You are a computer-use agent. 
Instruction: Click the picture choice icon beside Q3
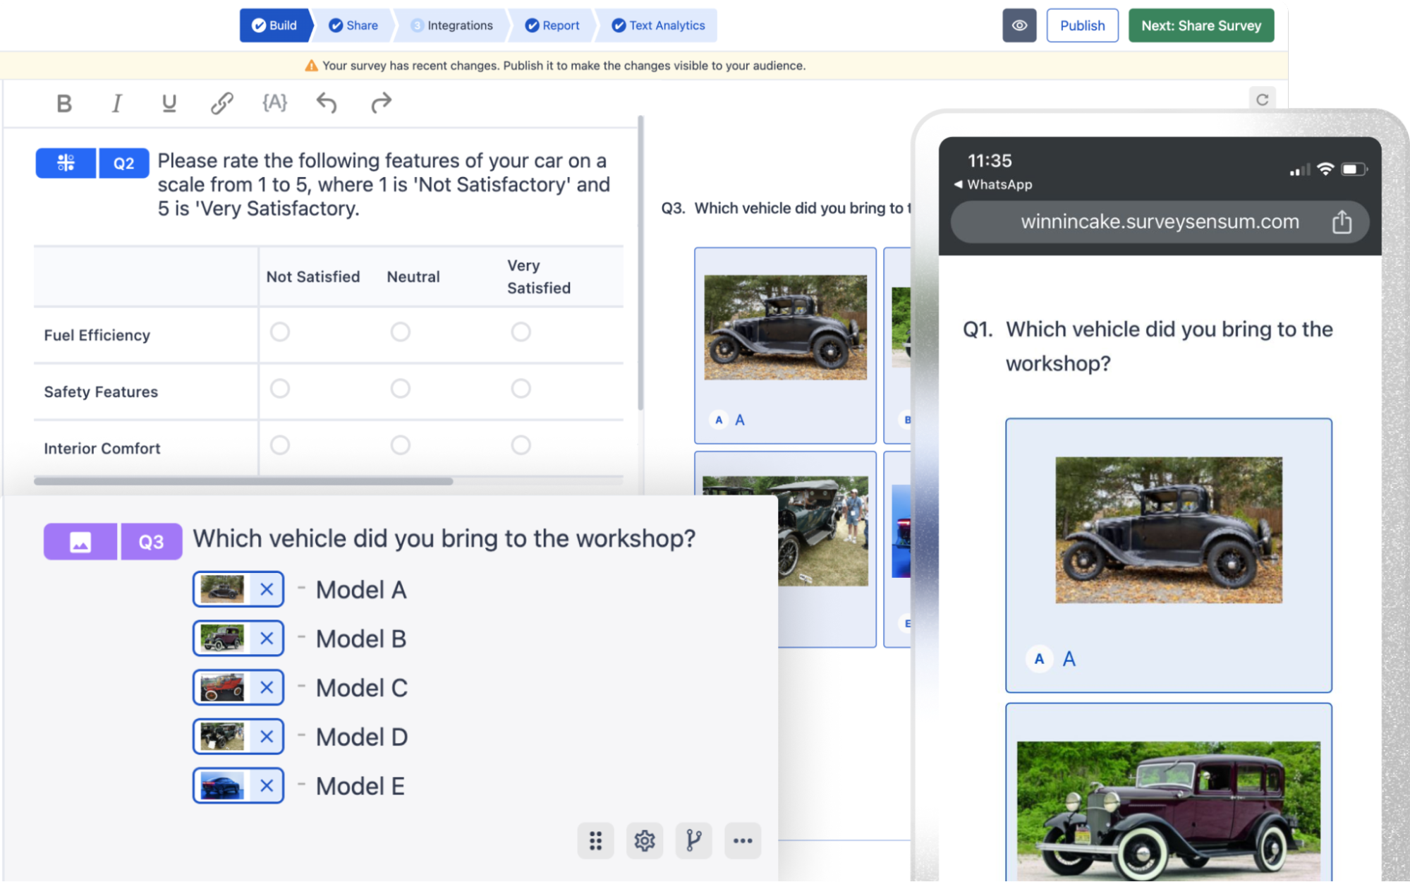click(80, 541)
